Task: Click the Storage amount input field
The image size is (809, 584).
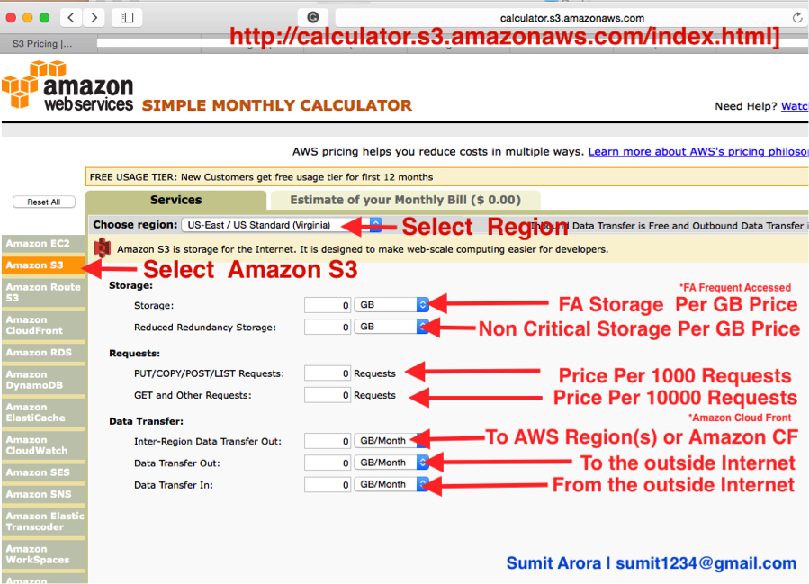Action: pos(328,305)
